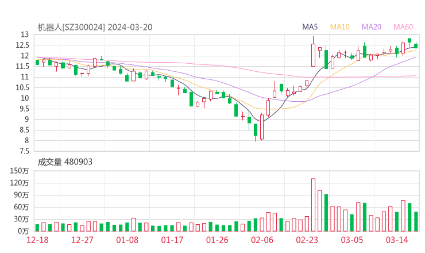The height and width of the screenshot is (253, 425).
Task: Click the 01-08 date marker
Action: [x=128, y=240]
